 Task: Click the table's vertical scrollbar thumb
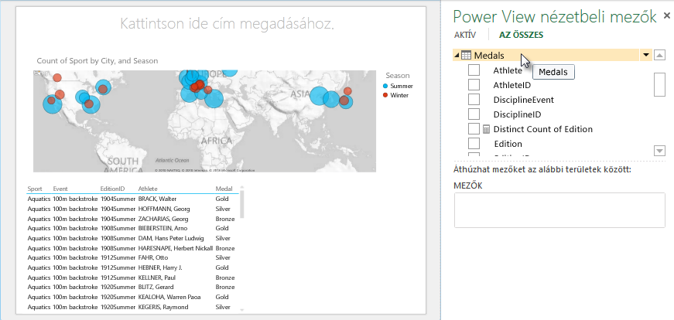pyautogui.click(x=241, y=205)
